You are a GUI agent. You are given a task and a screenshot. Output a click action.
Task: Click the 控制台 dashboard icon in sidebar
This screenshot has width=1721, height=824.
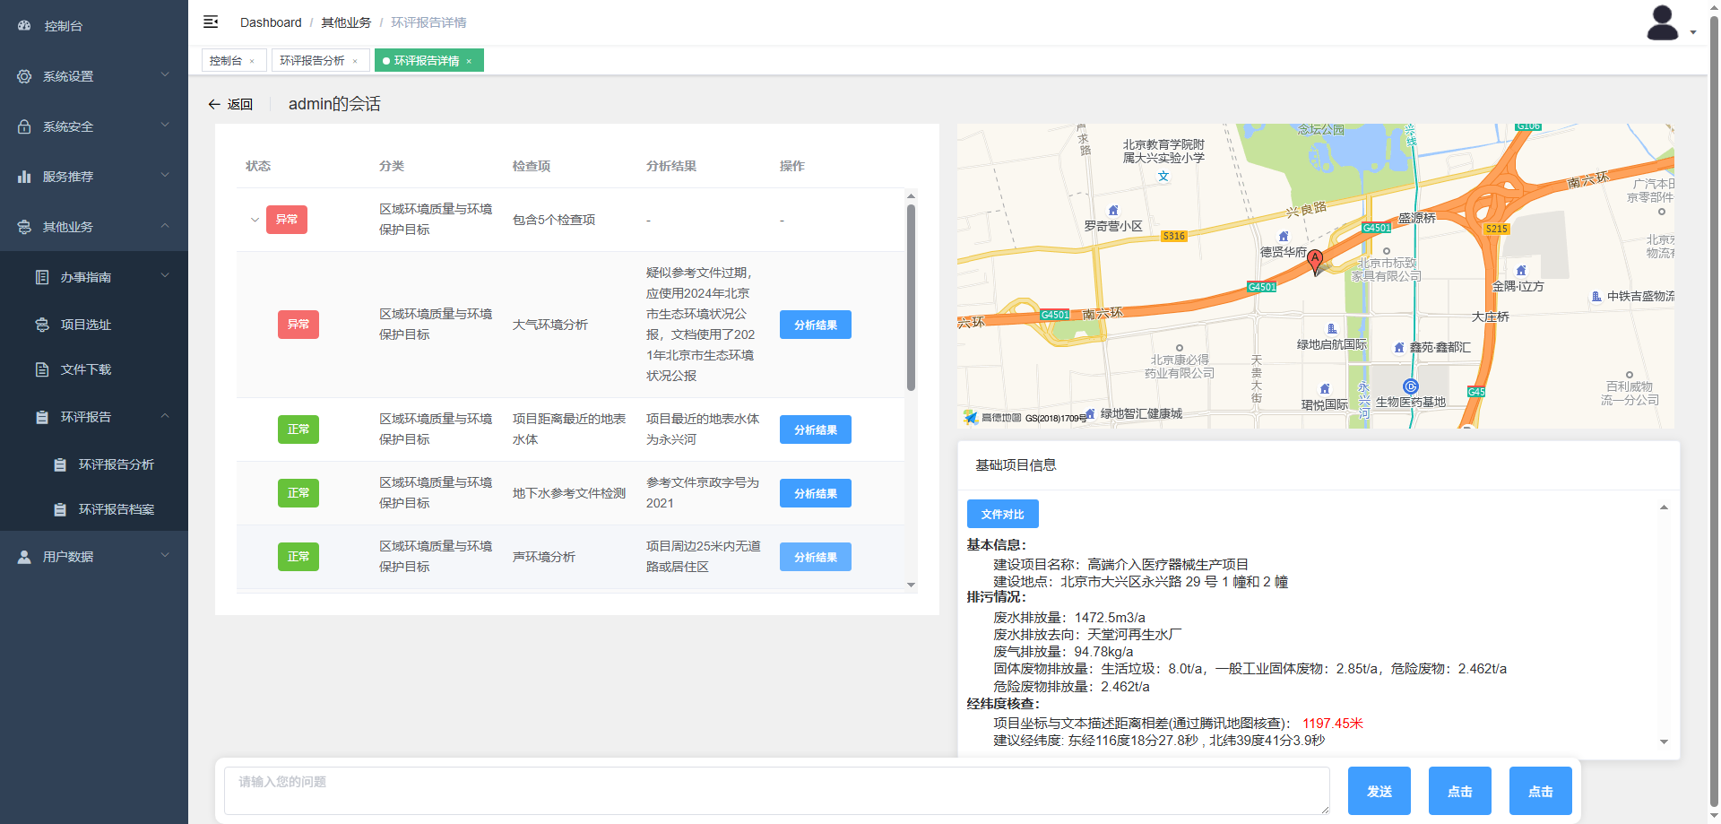tap(23, 26)
